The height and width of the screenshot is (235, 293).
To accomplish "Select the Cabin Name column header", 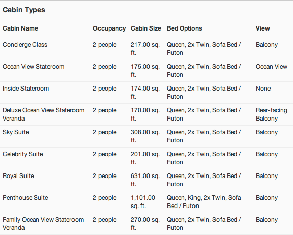I will tap(20, 28).
